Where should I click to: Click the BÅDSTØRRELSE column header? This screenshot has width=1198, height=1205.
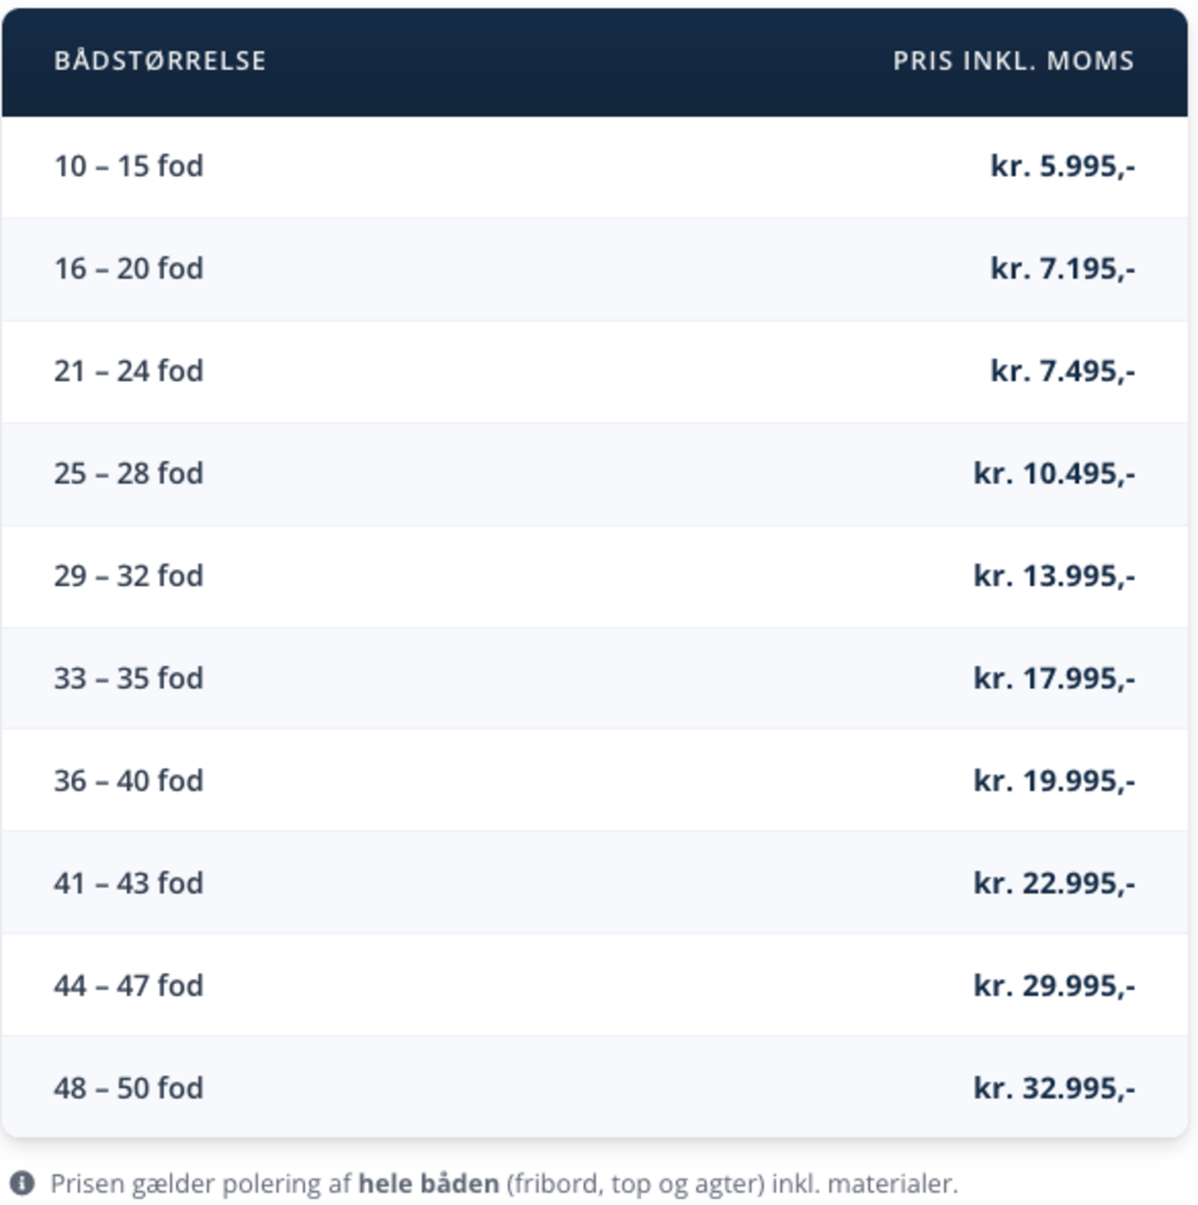pos(160,61)
